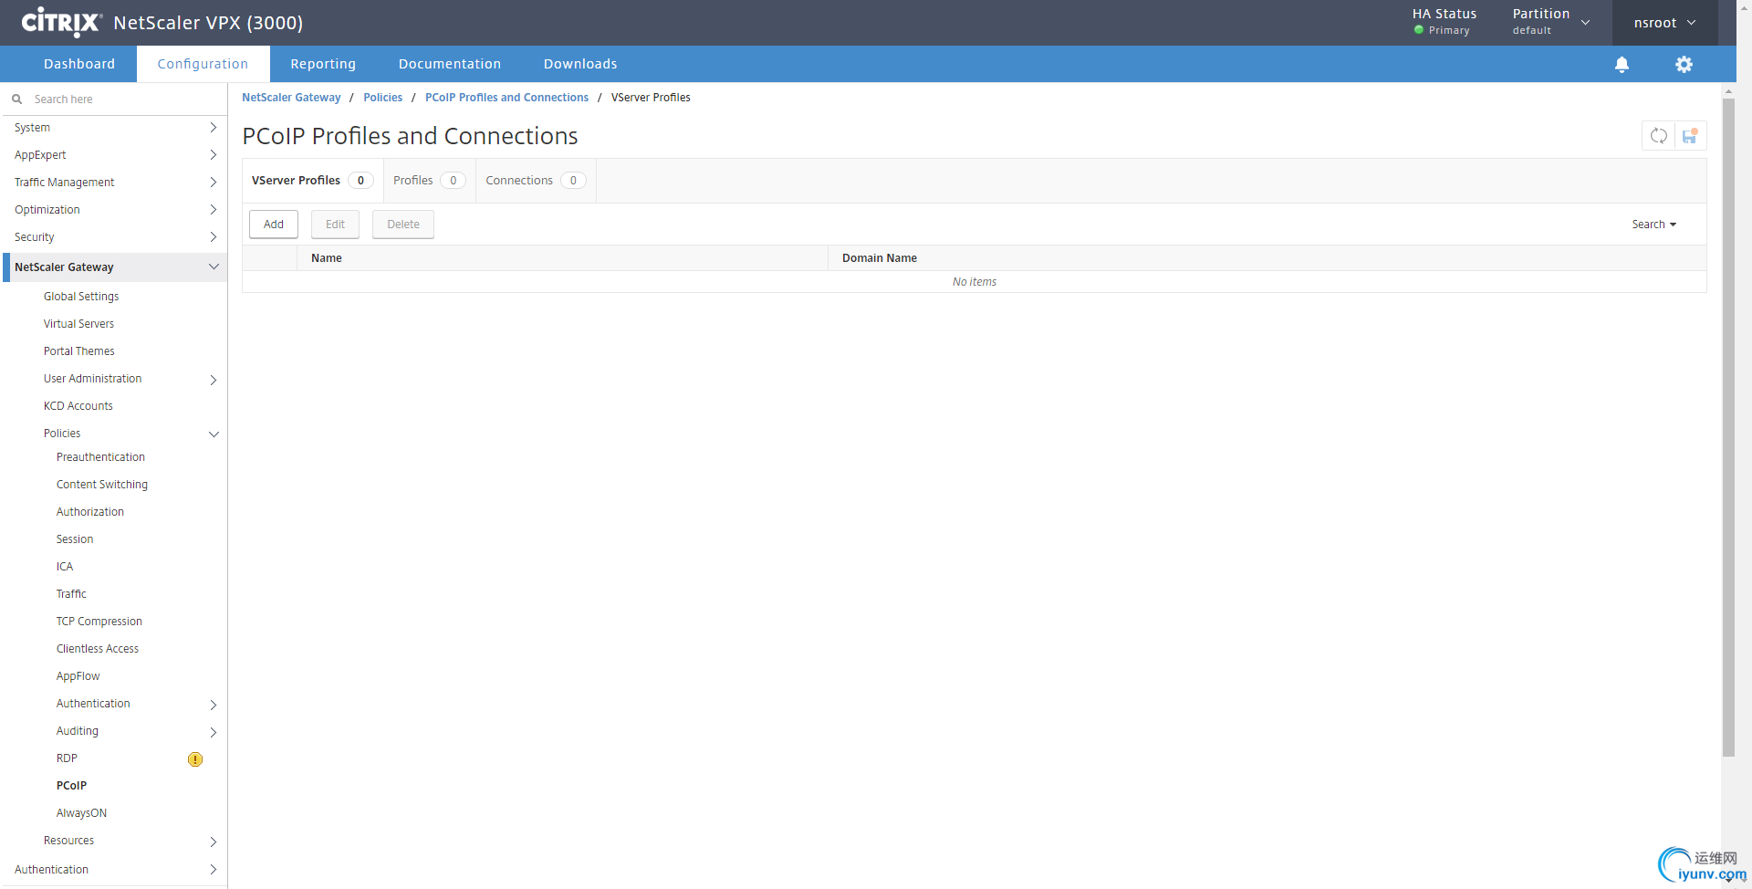Expand the Optimization section
This screenshot has height=889, width=1752.
(213, 210)
